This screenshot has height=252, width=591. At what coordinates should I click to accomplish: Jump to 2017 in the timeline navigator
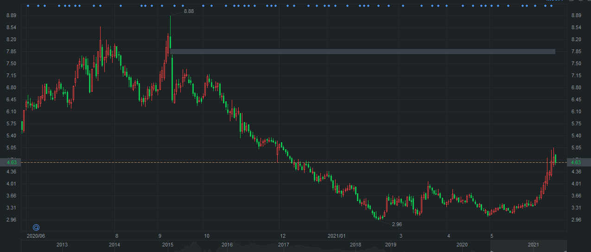[x=284, y=245]
